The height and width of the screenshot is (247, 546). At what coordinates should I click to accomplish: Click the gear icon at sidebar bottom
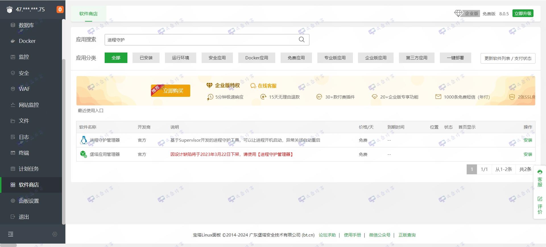[55, 234]
